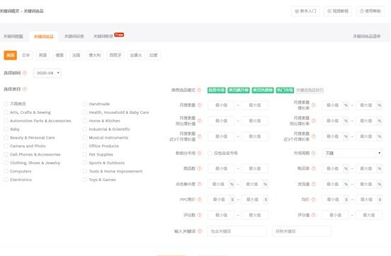Click the help icon beside 点击集中度

(x=200, y=184)
